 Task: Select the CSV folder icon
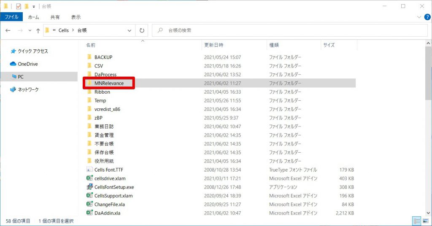pyautogui.click(x=89, y=66)
